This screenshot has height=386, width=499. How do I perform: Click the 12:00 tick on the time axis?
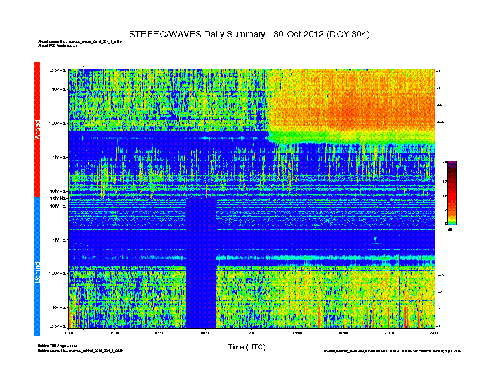click(251, 332)
